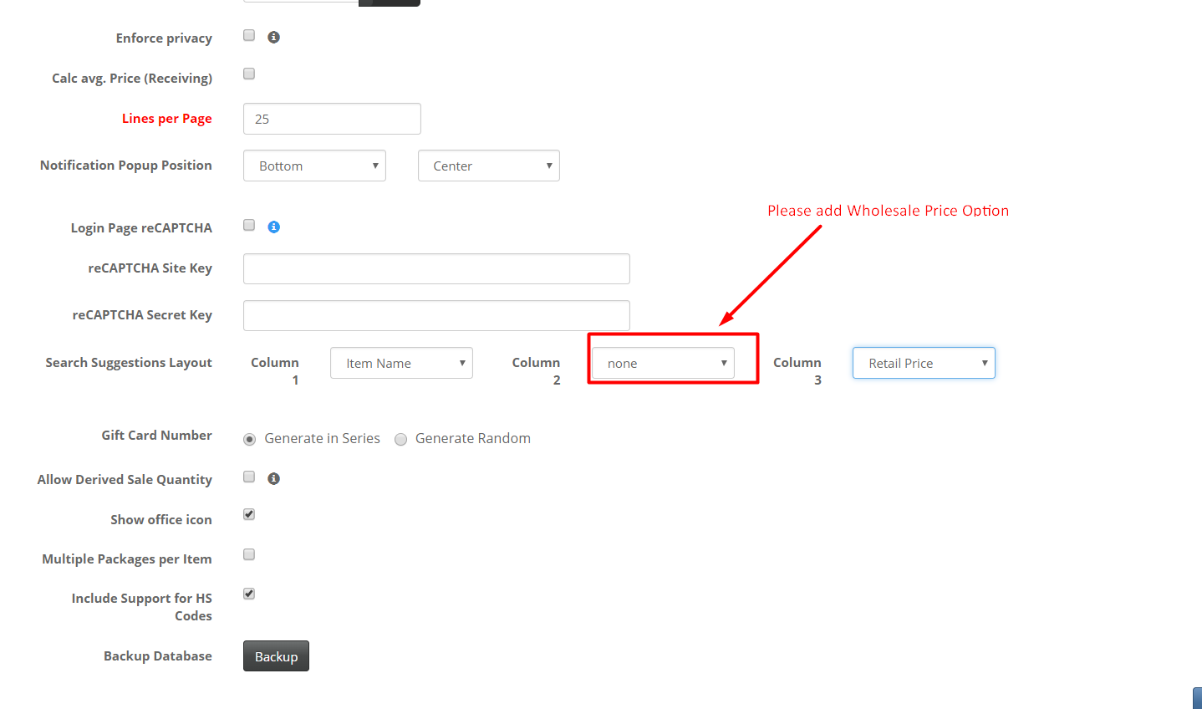Open the Center alignment dropdown

488,165
